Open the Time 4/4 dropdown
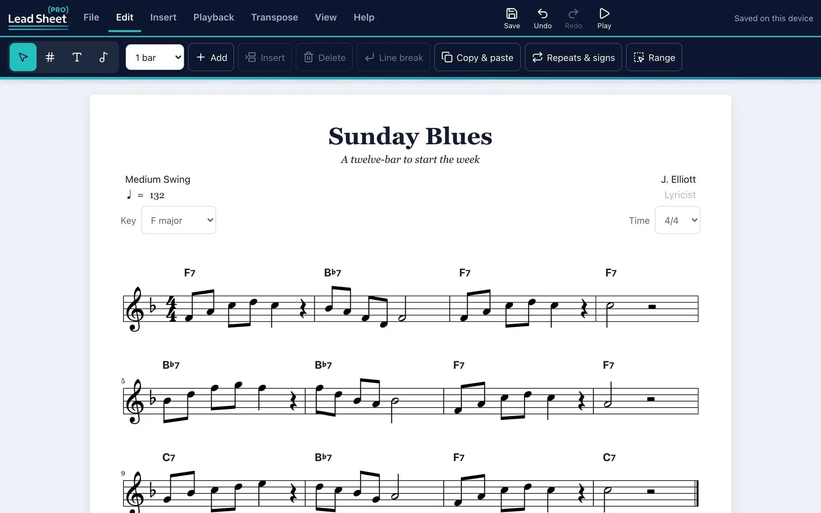 pos(677,220)
